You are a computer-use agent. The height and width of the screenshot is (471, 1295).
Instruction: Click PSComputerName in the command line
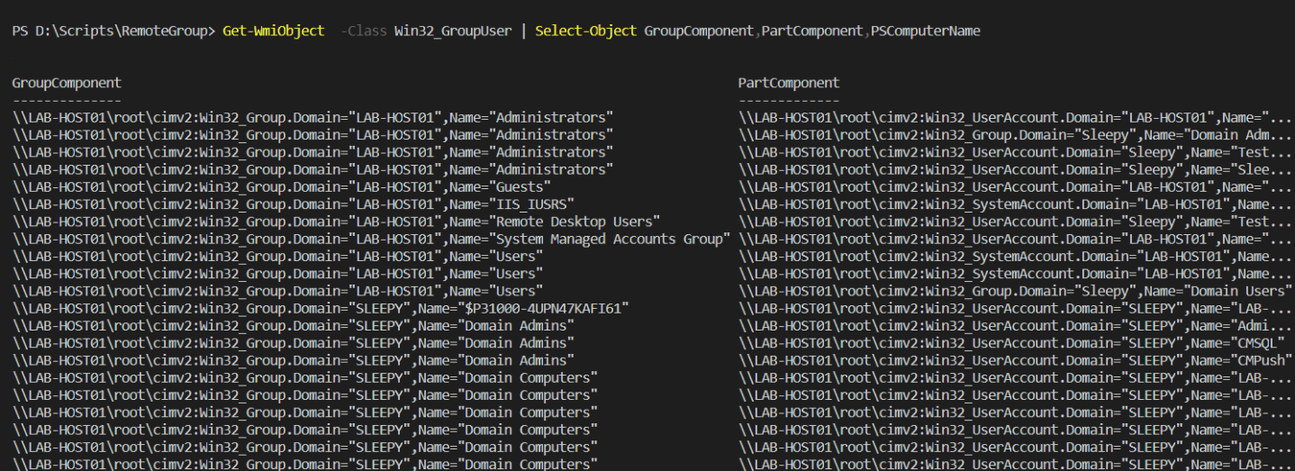click(925, 31)
